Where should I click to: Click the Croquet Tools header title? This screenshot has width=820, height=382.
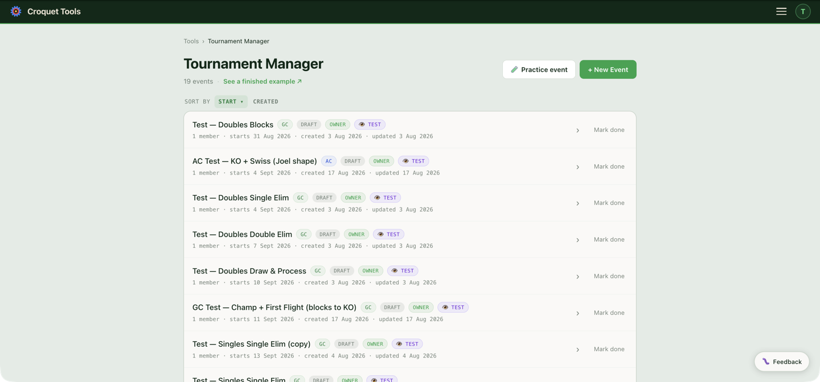(x=54, y=11)
